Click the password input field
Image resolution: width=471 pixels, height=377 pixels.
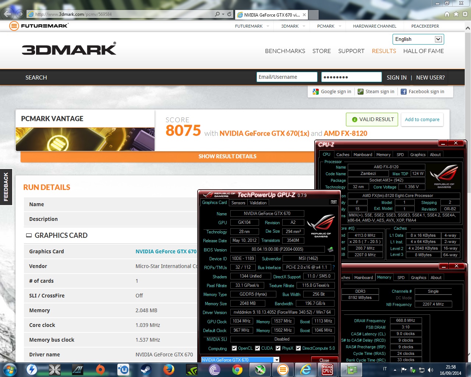[x=351, y=77]
